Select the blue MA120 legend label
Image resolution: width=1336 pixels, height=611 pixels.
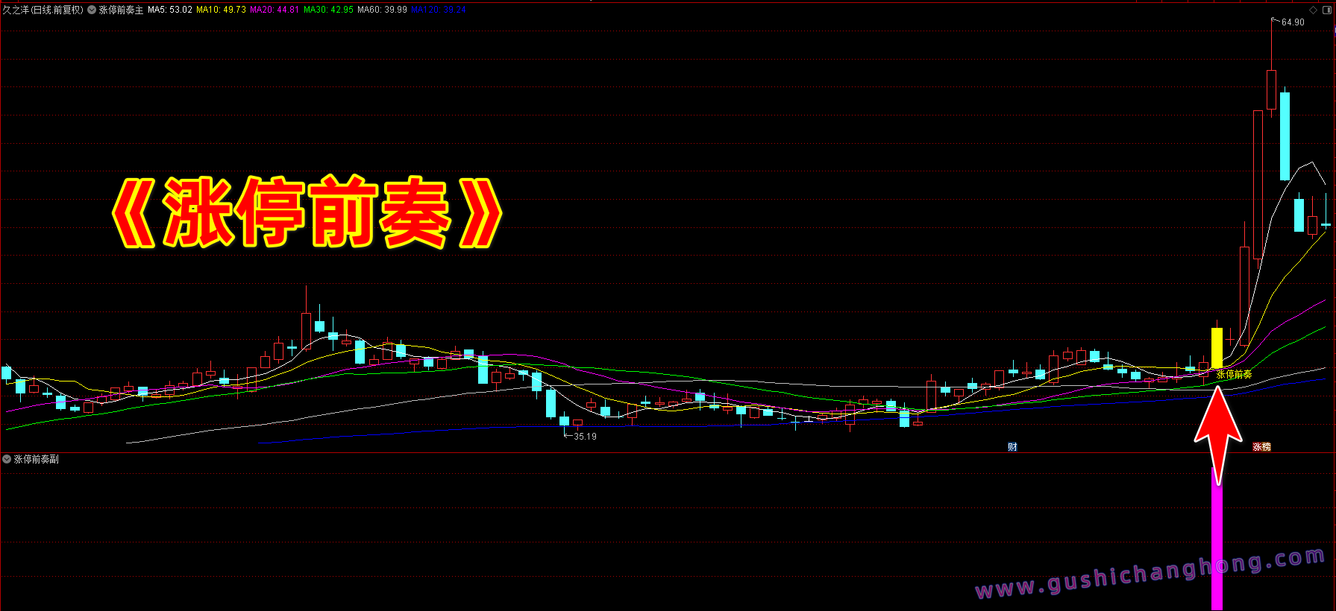coord(439,10)
